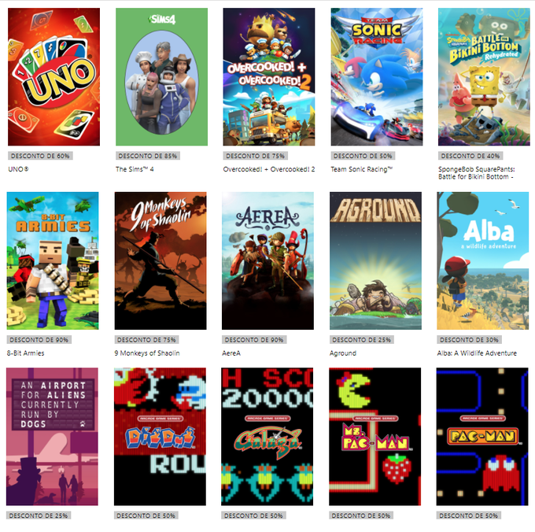Select The Sims 4 cover thumbnail
This screenshot has height=532, width=535.
click(x=161, y=77)
